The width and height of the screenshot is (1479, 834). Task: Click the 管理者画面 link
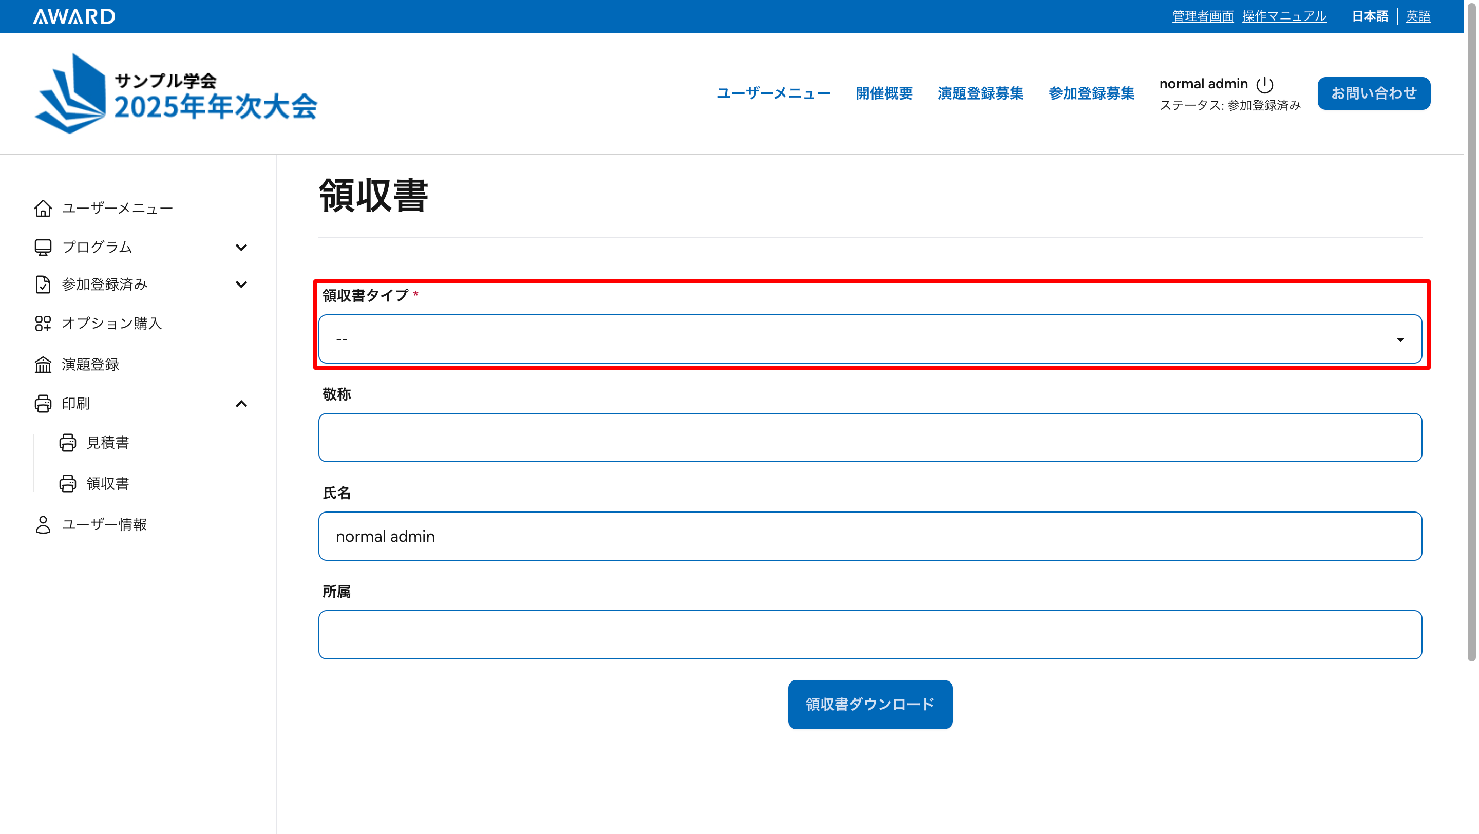pyautogui.click(x=1203, y=16)
